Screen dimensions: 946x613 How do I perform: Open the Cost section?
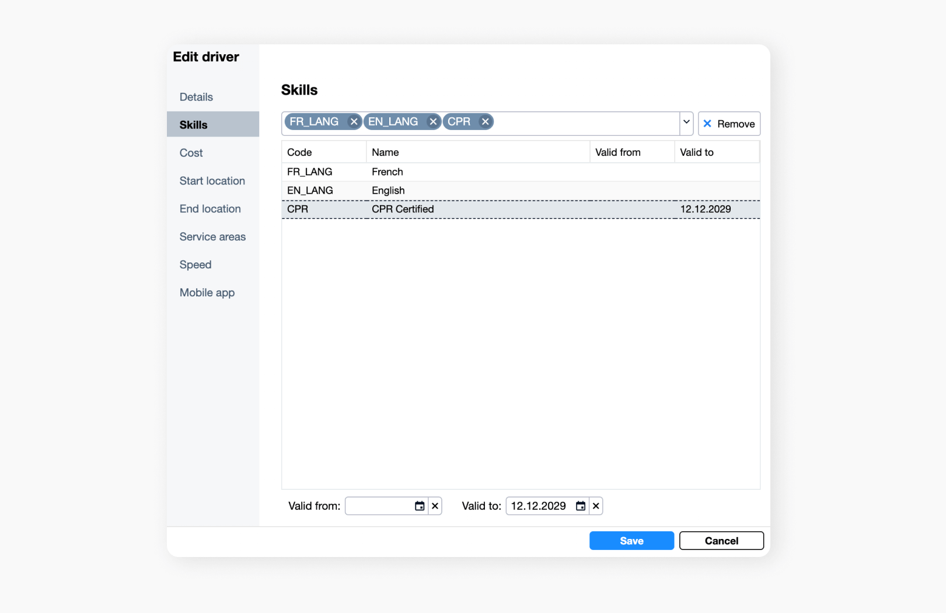pyautogui.click(x=191, y=153)
